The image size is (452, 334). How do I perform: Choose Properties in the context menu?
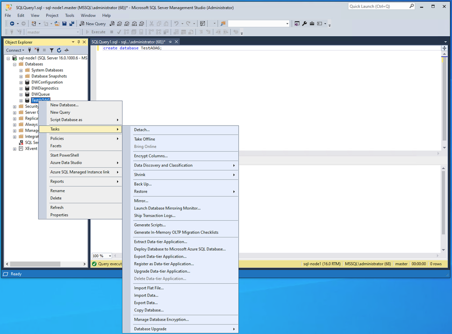click(80, 215)
